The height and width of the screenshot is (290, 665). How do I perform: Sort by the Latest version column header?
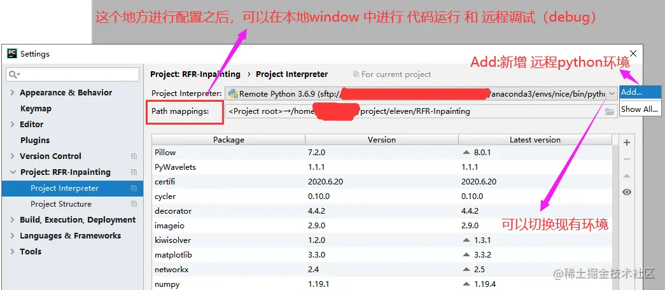click(x=535, y=139)
